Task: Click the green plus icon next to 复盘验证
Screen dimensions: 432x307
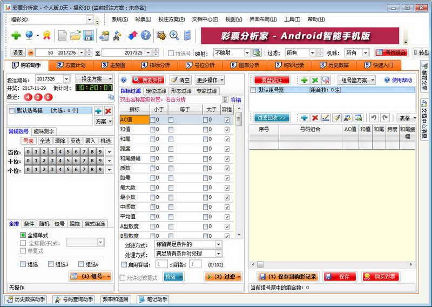Action: [x=304, y=81]
